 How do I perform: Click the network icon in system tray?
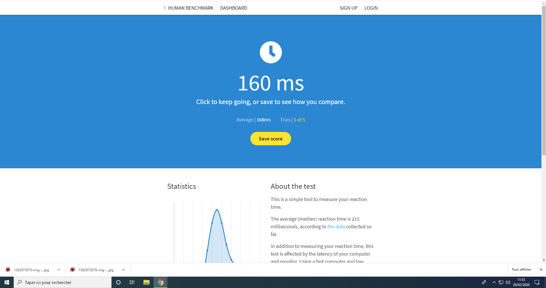point(501,282)
